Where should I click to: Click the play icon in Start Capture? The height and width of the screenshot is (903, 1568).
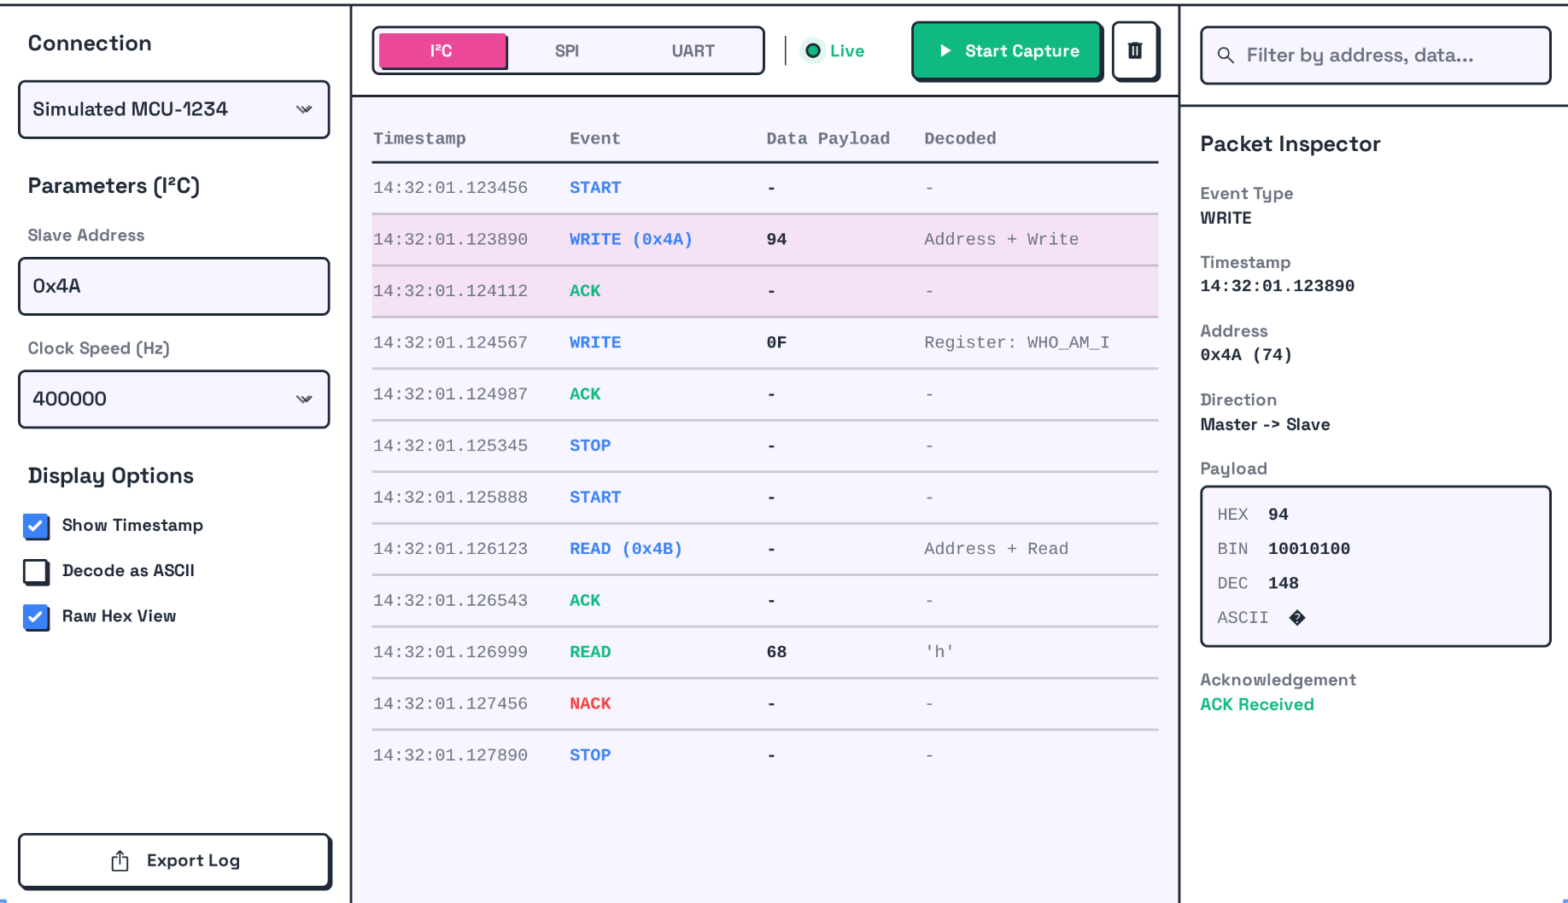[x=945, y=51]
